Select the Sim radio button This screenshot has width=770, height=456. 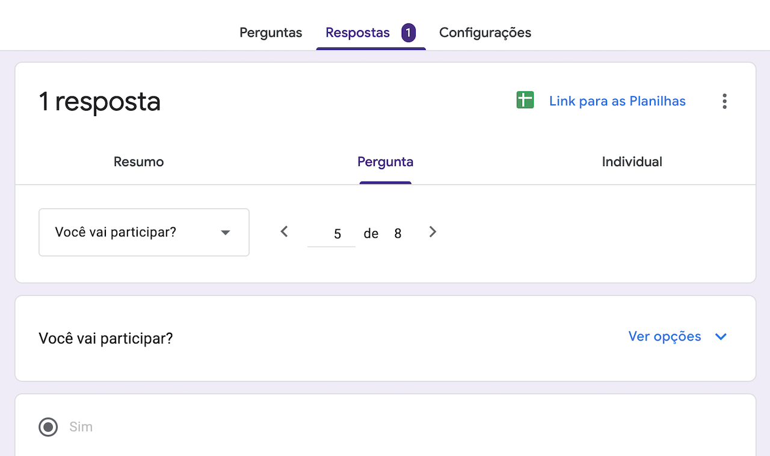[48, 427]
